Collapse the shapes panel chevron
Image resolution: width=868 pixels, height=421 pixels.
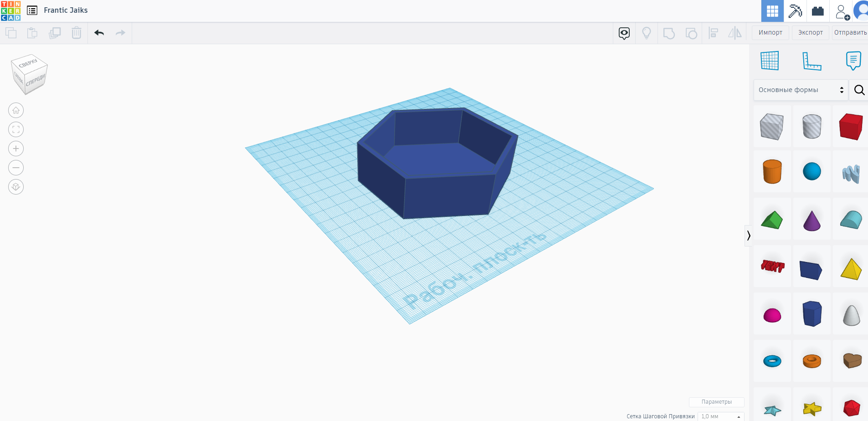[748, 236]
